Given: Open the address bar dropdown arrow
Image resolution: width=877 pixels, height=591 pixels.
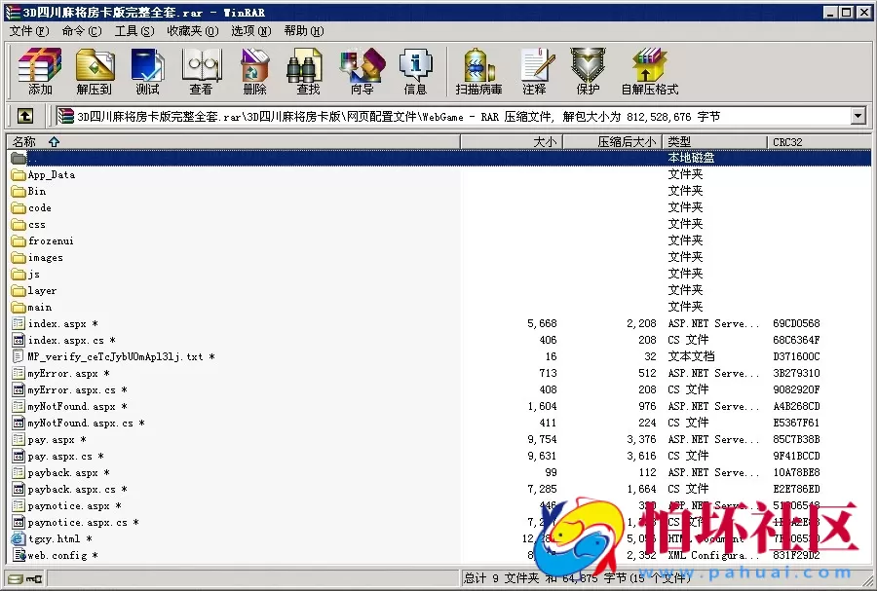Looking at the screenshot, I should tap(857, 116).
